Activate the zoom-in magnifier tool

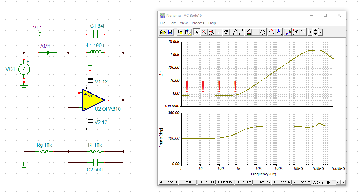point(204,32)
